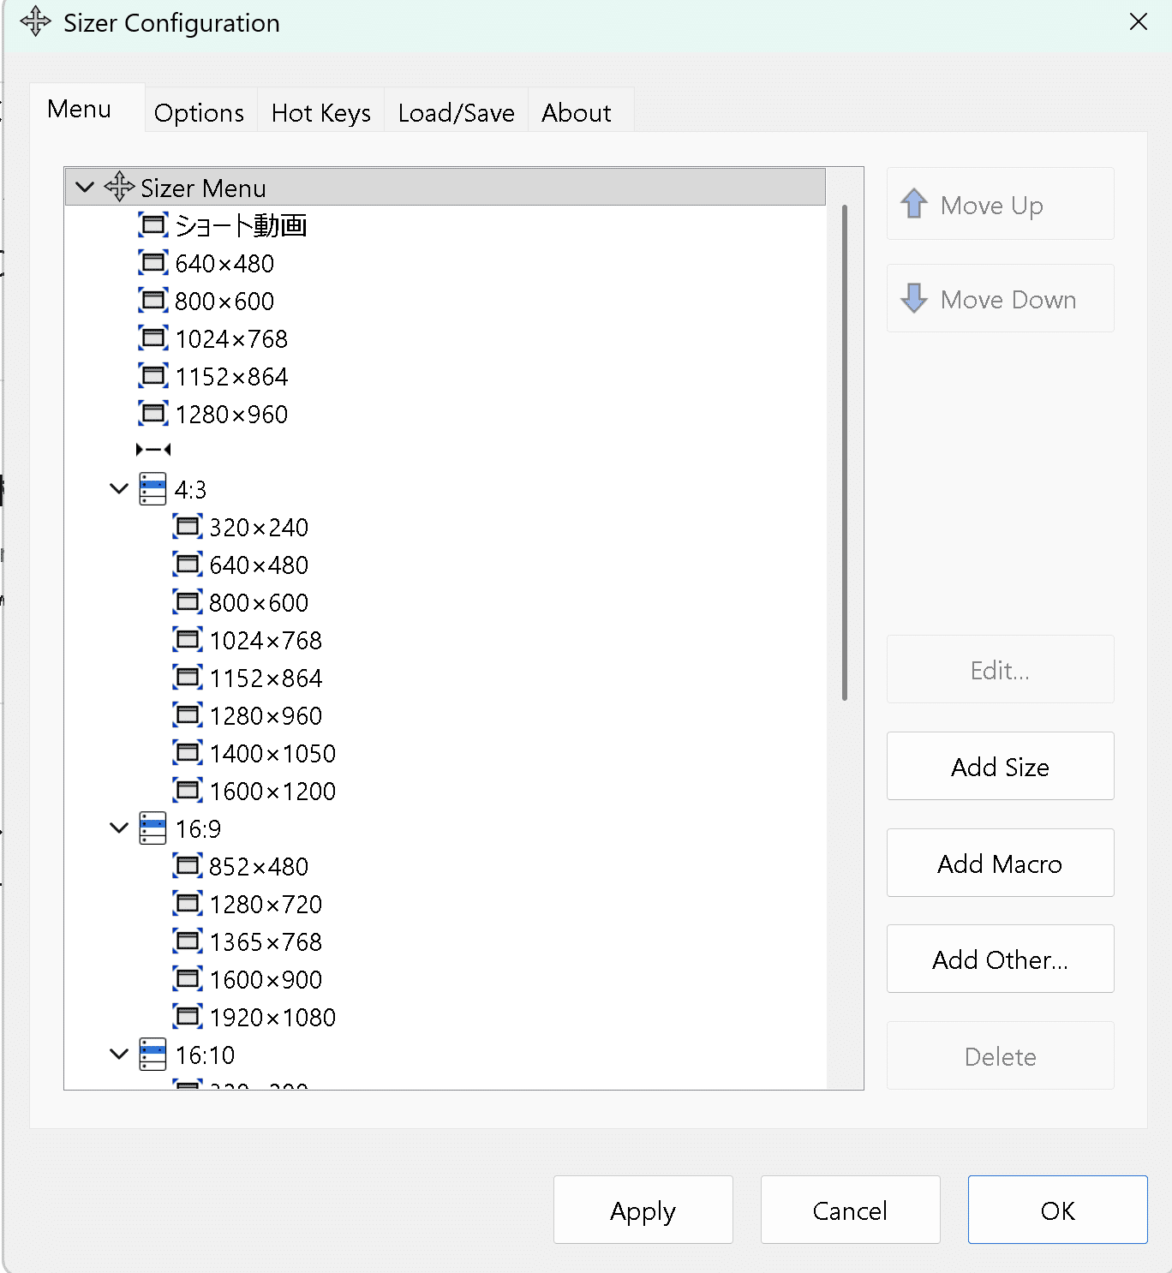This screenshot has height=1273, width=1172.
Task: Cancel the Sizer Configuration dialog
Action: pyautogui.click(x=851, y=1210)
